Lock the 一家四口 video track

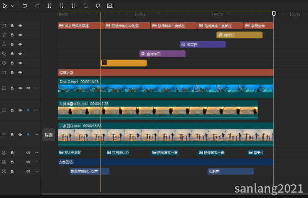pos(12,135)
